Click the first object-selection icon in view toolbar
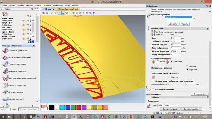Screen dimensions: 212x119 [44, 13]
